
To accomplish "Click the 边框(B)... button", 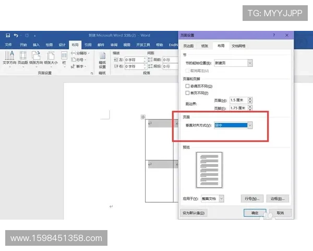I will [278, 199].
